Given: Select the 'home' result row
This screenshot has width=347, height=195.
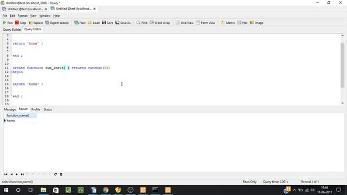Looking at the screenshot, I should click(x=20, y=120).
